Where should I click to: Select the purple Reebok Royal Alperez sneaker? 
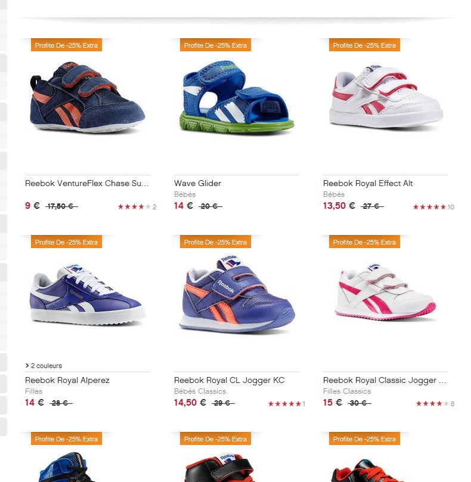pyautogui.click(x=88, y=294)
